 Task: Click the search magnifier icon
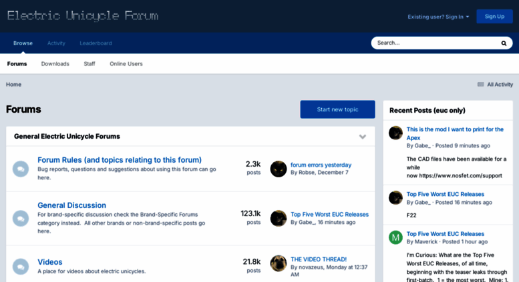pos(504,43)
